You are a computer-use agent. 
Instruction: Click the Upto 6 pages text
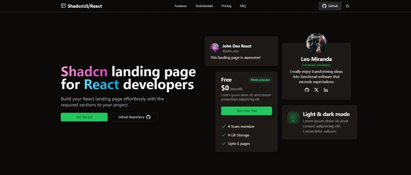(x=239, y=144)
